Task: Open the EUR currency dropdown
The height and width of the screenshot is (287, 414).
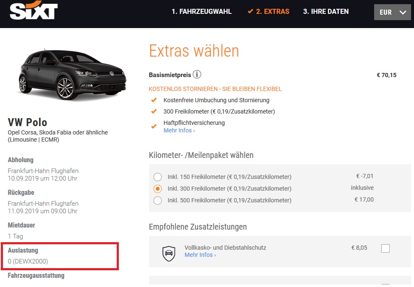Action: pyautogui.click(x=392, y=12)
